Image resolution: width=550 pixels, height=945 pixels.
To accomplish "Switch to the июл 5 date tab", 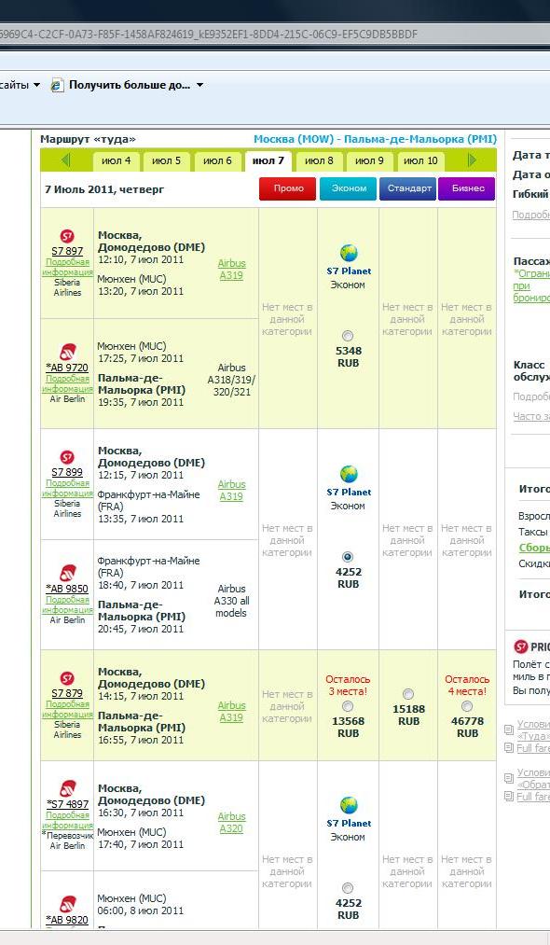I will [166, 160].
